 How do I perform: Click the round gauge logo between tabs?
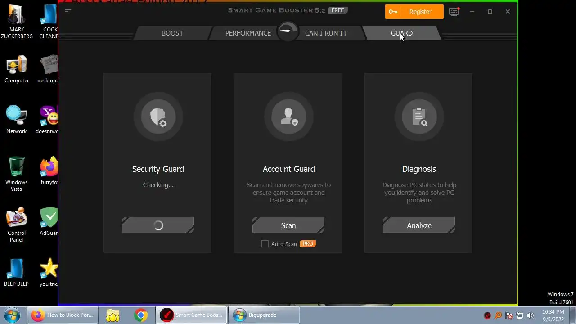(288, 31)
